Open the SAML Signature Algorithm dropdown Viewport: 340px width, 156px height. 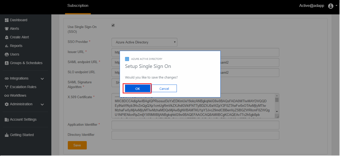tap(116, 83)
